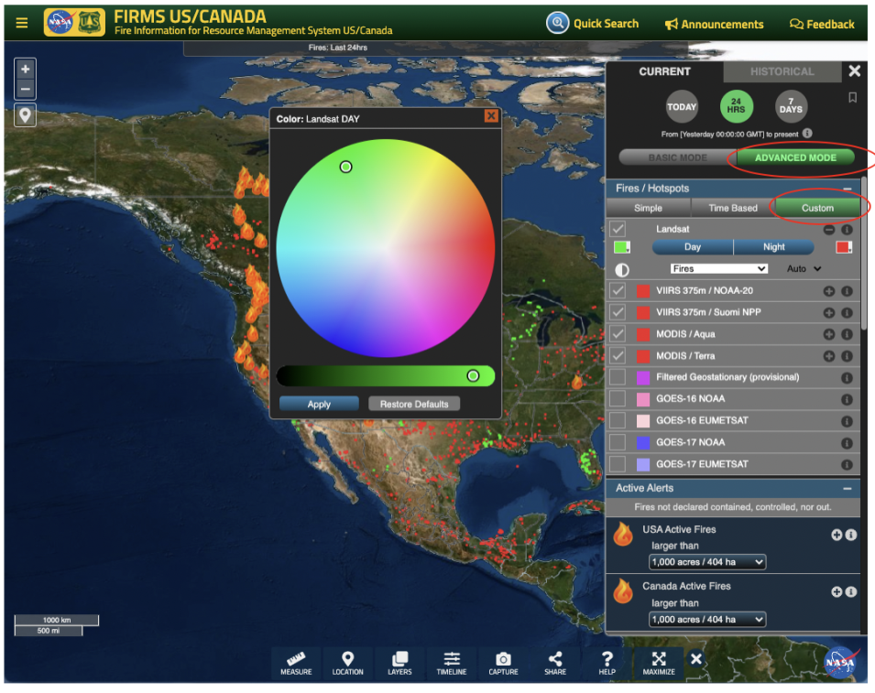The height and width of the screenshot is (693, 875).
Task: Show Canada Active Fires info
Action: coord(851,592)
